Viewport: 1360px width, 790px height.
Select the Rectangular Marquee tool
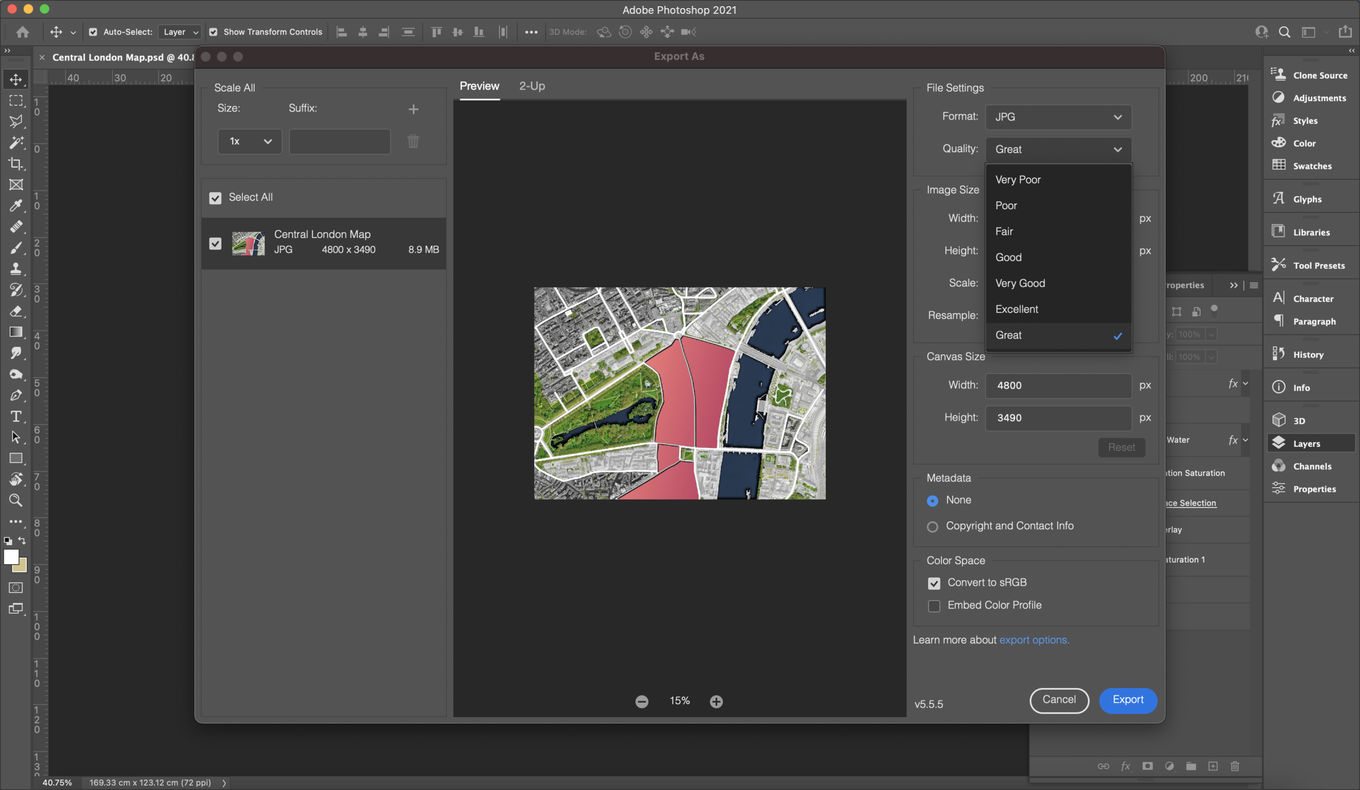pyautogui.click(x=16, y=101)
